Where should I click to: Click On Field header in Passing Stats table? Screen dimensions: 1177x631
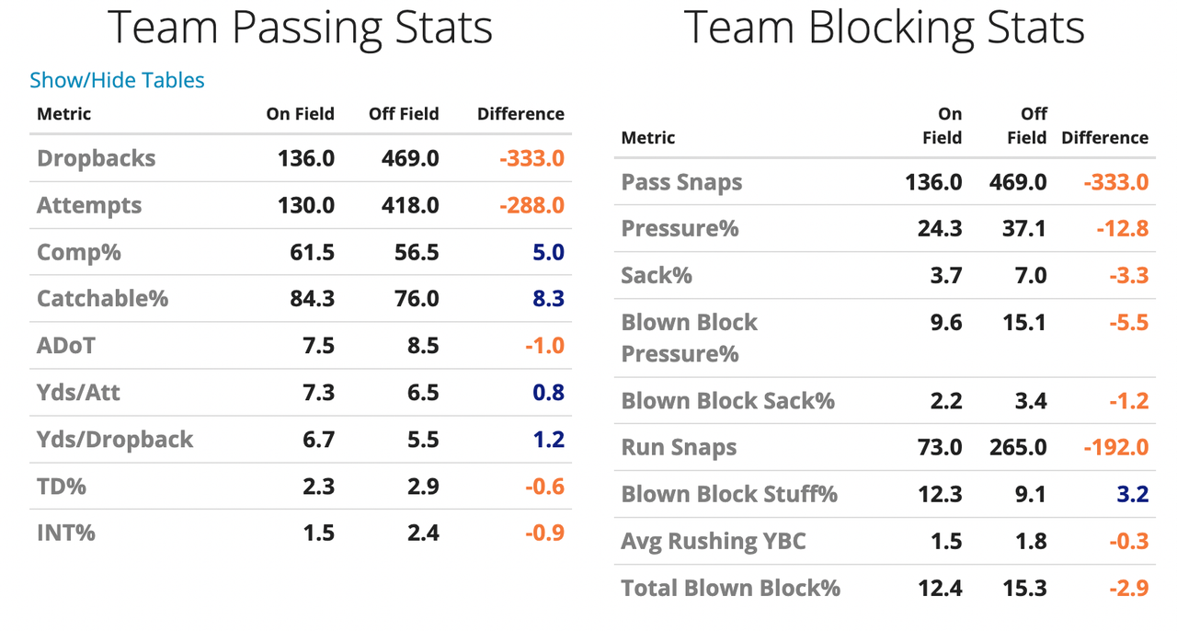(x=300, y=114)
